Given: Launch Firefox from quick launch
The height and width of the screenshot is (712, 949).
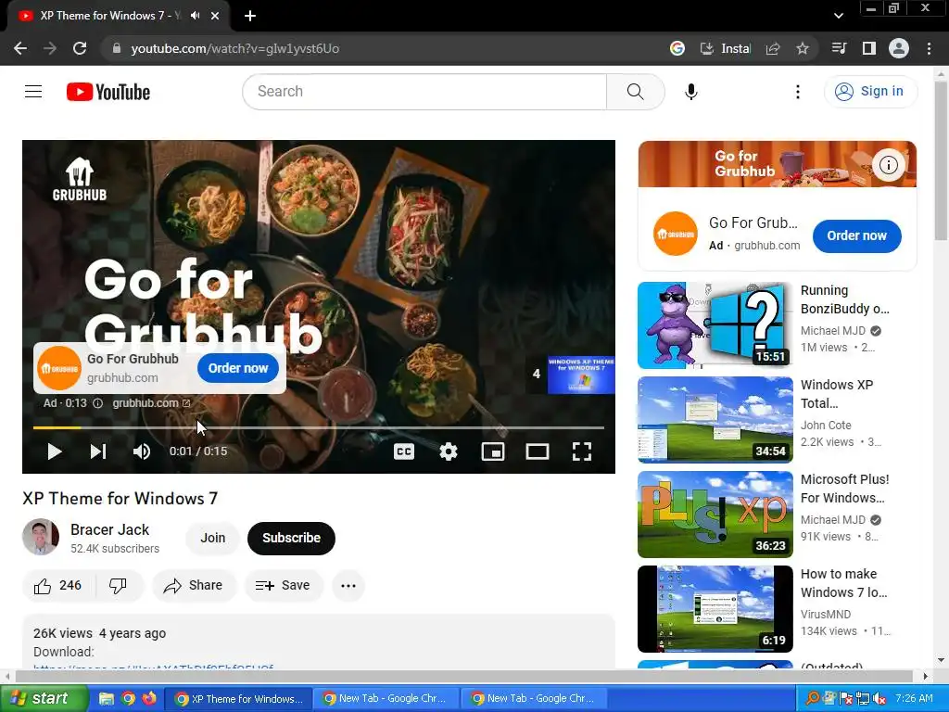Looking at the screenshot, I should tap(149, 699).
